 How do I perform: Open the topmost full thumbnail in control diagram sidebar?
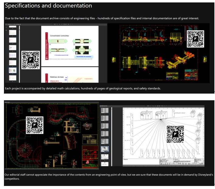pos(105,110)
